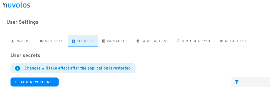Click the person icon beside Profile
The width and height of the screenshot is (270, 100).
click(x=13, y=41)
